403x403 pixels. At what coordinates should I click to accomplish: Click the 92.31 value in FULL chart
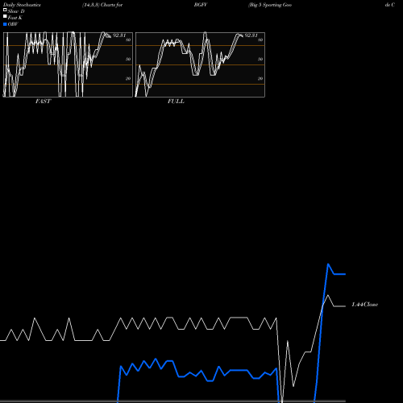tap(251, 35)
